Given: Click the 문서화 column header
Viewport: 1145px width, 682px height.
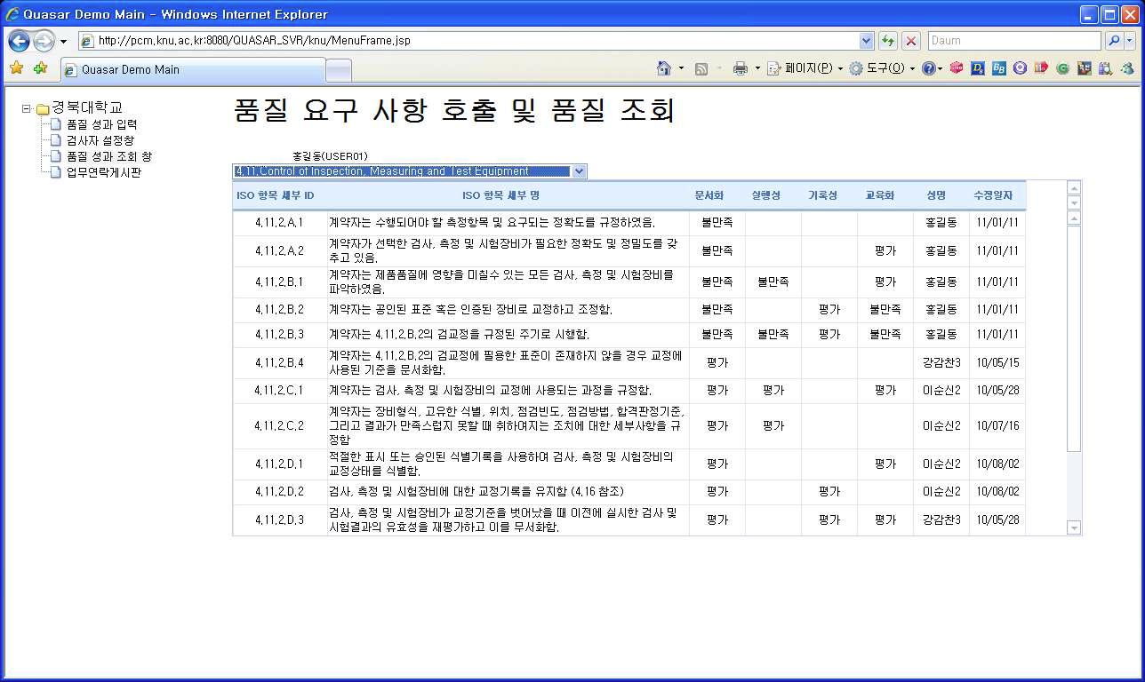Looking at the screenshot, I should pyautogui.click(x=709, y=195).
